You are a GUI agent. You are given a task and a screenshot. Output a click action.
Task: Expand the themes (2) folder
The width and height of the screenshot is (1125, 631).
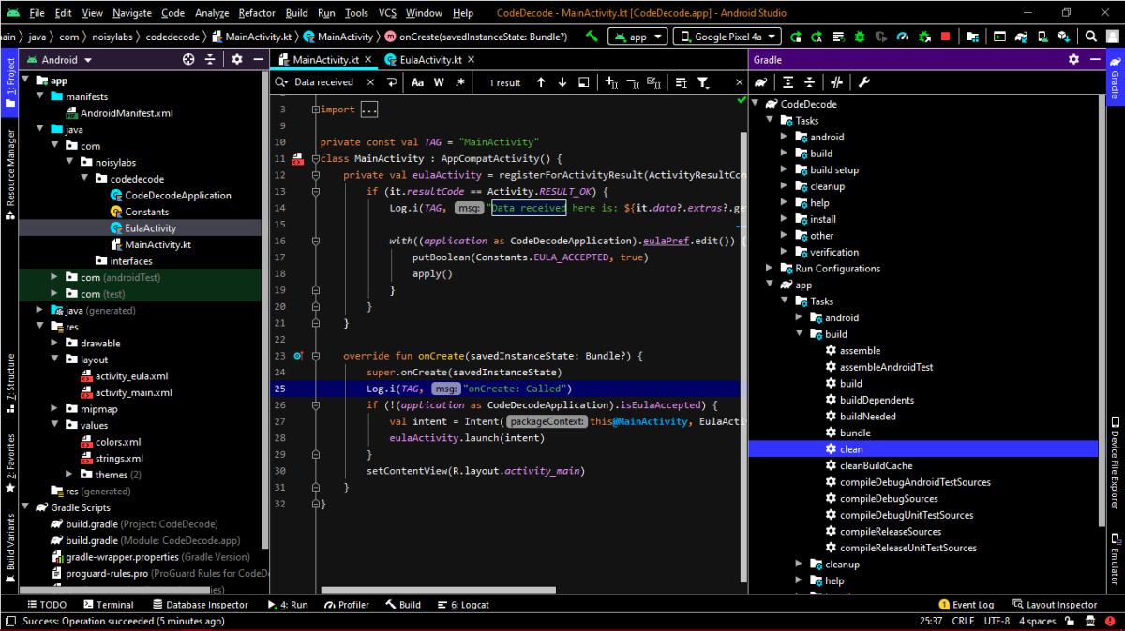coord(69,475)
